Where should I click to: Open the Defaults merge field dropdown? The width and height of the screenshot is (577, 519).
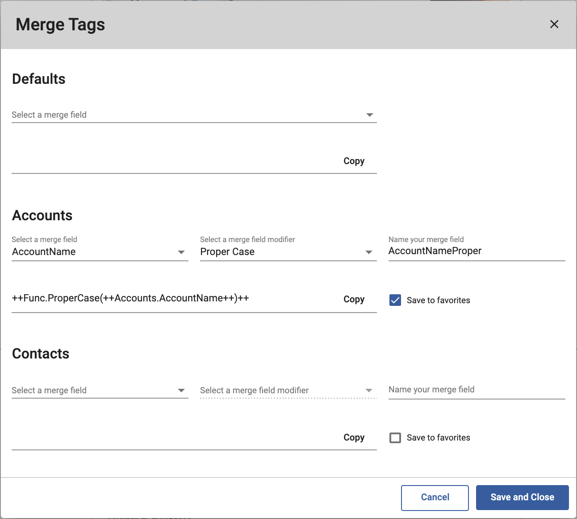192,115
